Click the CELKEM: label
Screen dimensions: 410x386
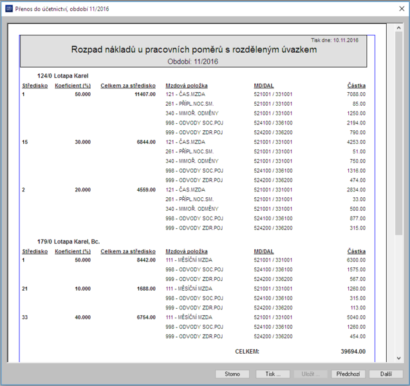(x=247, y=351)
